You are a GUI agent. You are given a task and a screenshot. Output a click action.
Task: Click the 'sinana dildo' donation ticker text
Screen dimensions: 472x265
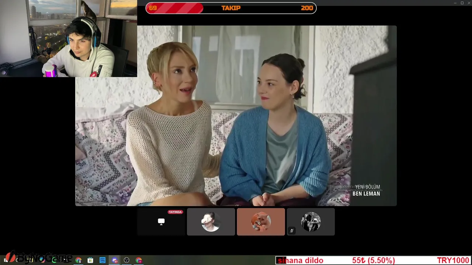coord(301,261)
